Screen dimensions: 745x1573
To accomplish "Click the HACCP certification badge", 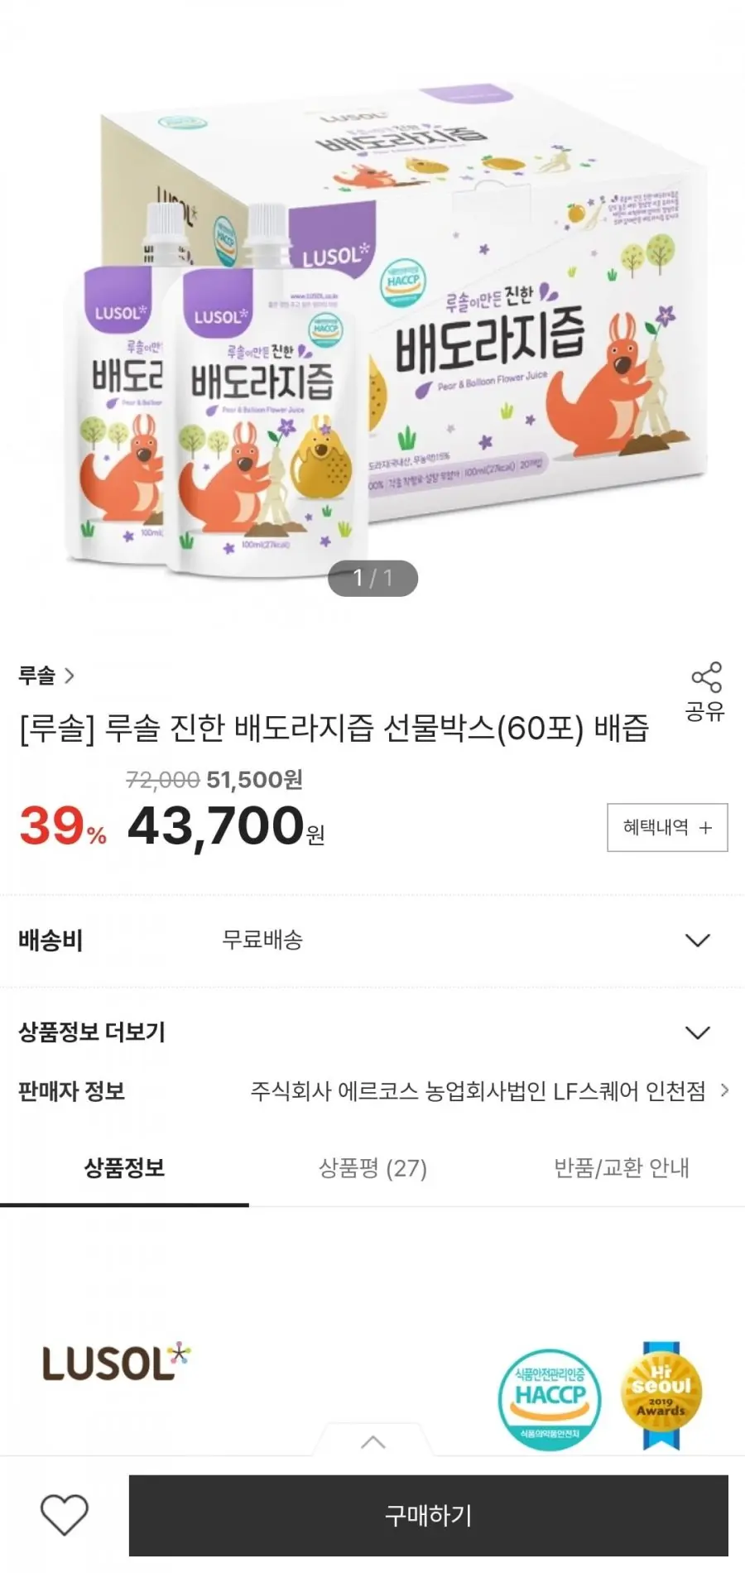I will pos(553,1393).
